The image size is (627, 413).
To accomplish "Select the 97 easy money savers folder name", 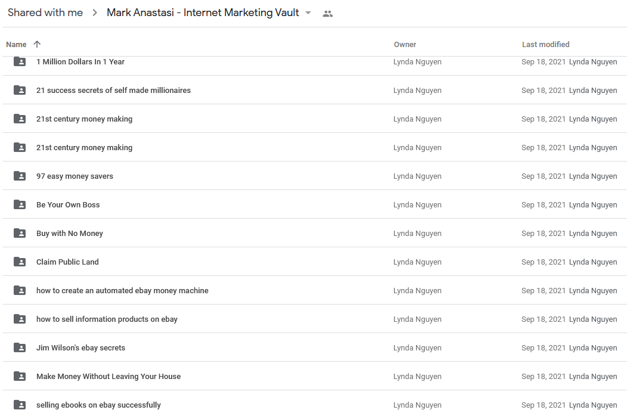I will point(75,176).
